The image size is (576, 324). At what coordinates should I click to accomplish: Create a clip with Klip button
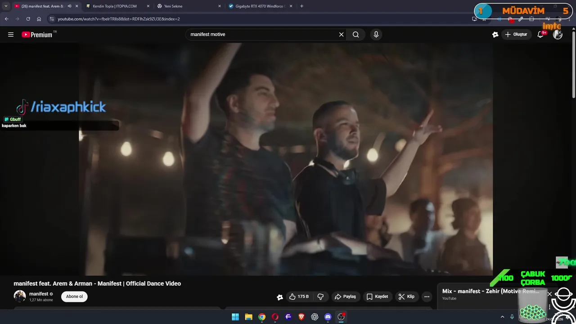tap(406, 297)
